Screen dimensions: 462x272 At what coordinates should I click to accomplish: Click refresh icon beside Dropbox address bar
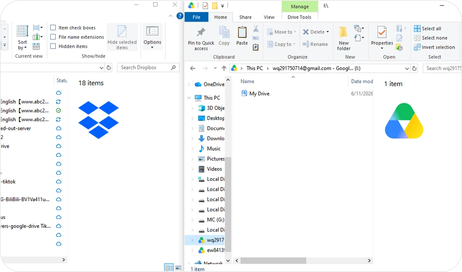click(109, 68)
